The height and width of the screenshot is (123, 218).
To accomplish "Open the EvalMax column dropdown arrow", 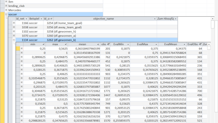I will [x=156, y=44].
